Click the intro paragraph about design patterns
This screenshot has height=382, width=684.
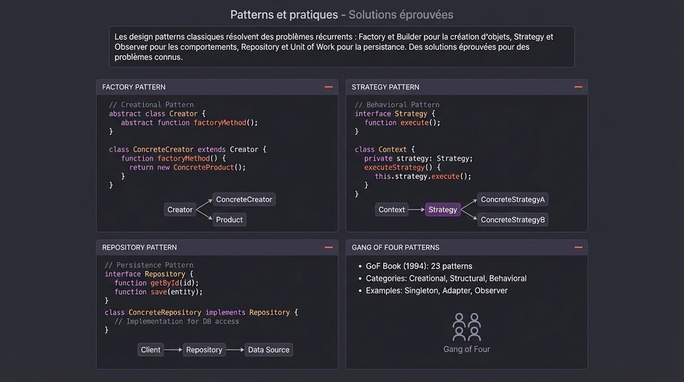click(341, 47)
